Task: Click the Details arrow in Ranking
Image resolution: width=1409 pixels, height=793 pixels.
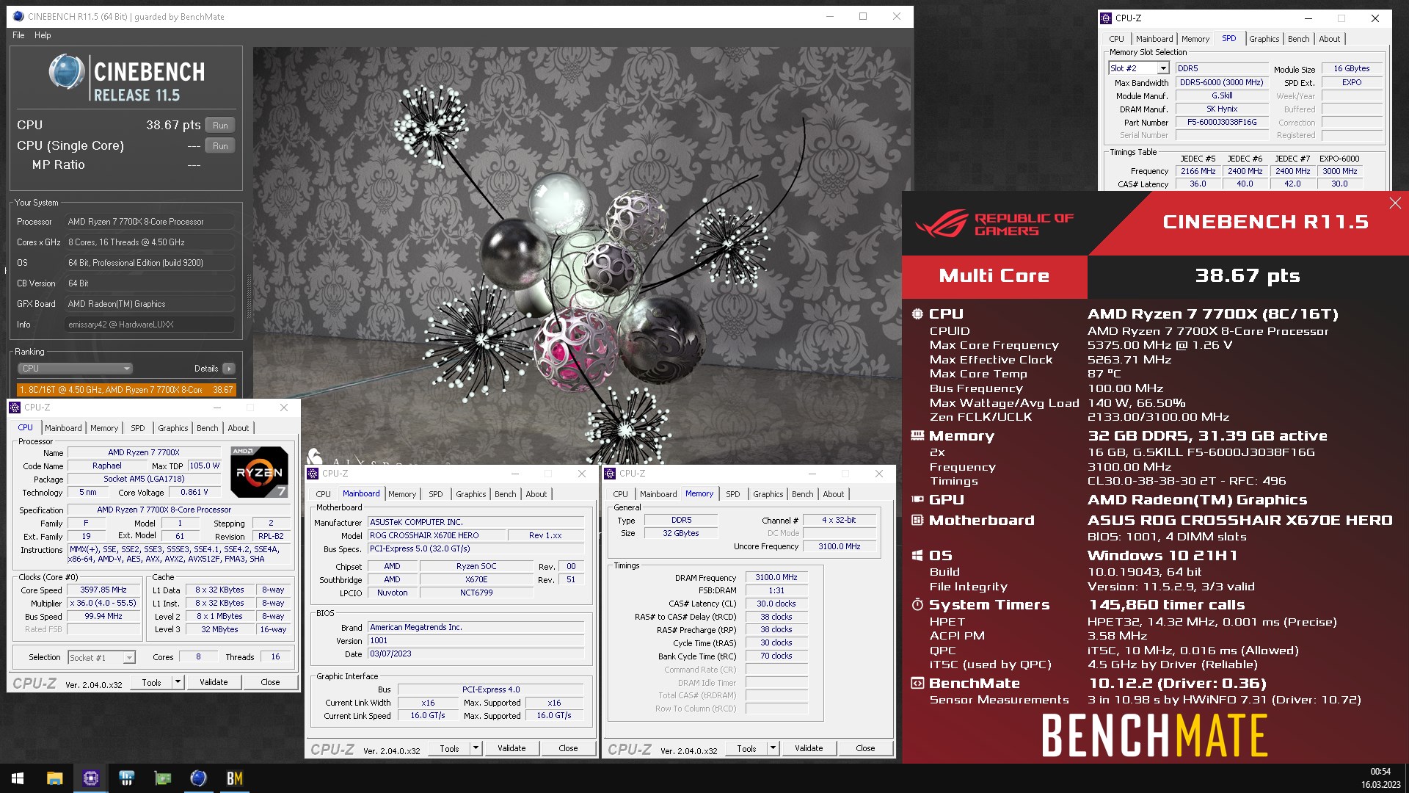Action: point(229,369)
